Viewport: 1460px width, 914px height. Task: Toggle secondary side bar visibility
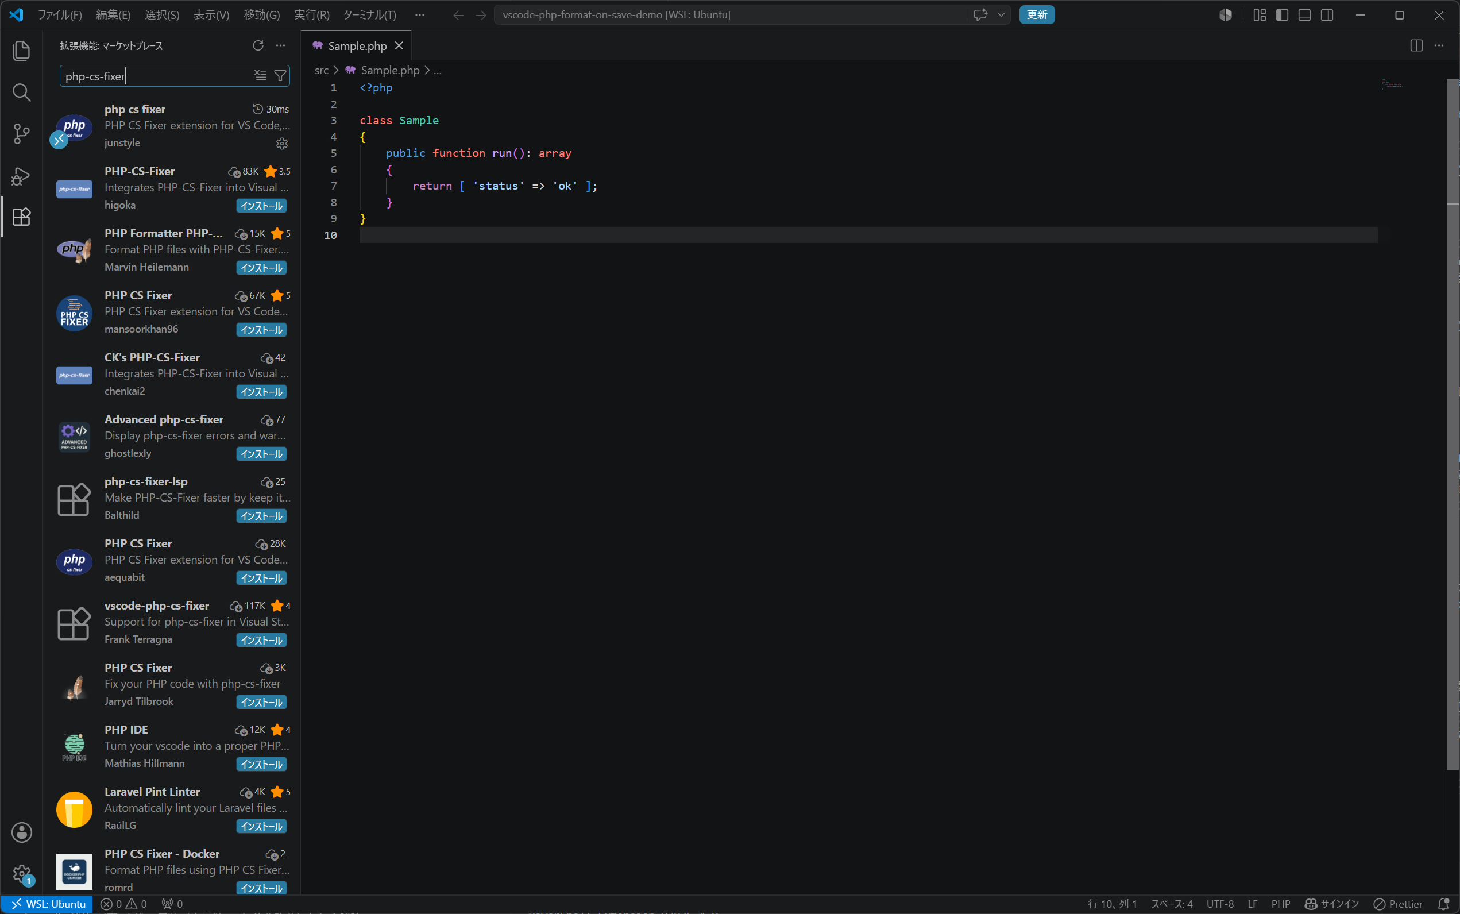point(1327,15)
